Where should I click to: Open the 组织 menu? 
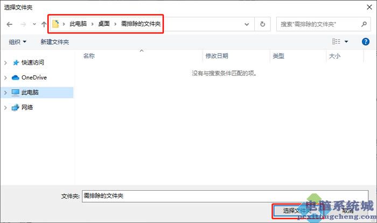click(17, 42)
